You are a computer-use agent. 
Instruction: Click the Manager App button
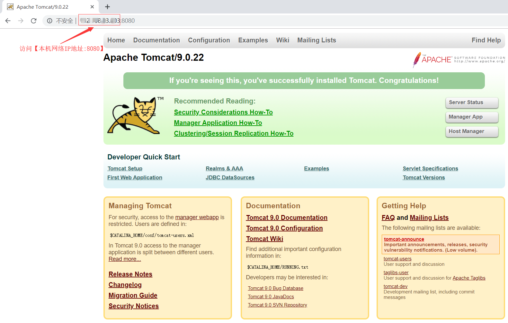pyautogui.click(x=472, y=117)
